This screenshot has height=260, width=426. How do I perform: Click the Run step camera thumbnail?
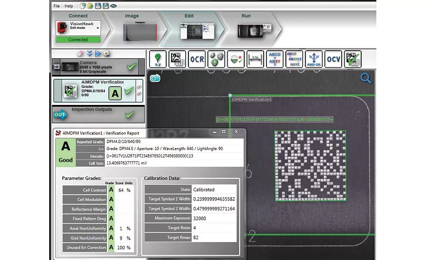pyautogui.click(x=255, y=31)
